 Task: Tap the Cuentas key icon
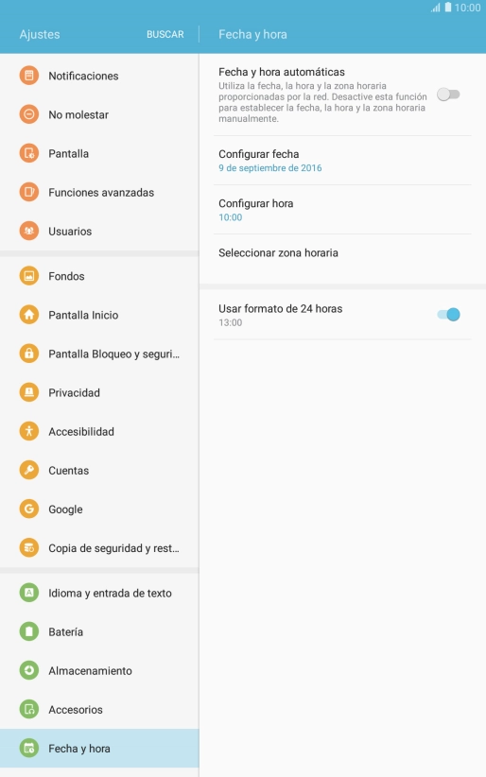[x=28, y=470]
